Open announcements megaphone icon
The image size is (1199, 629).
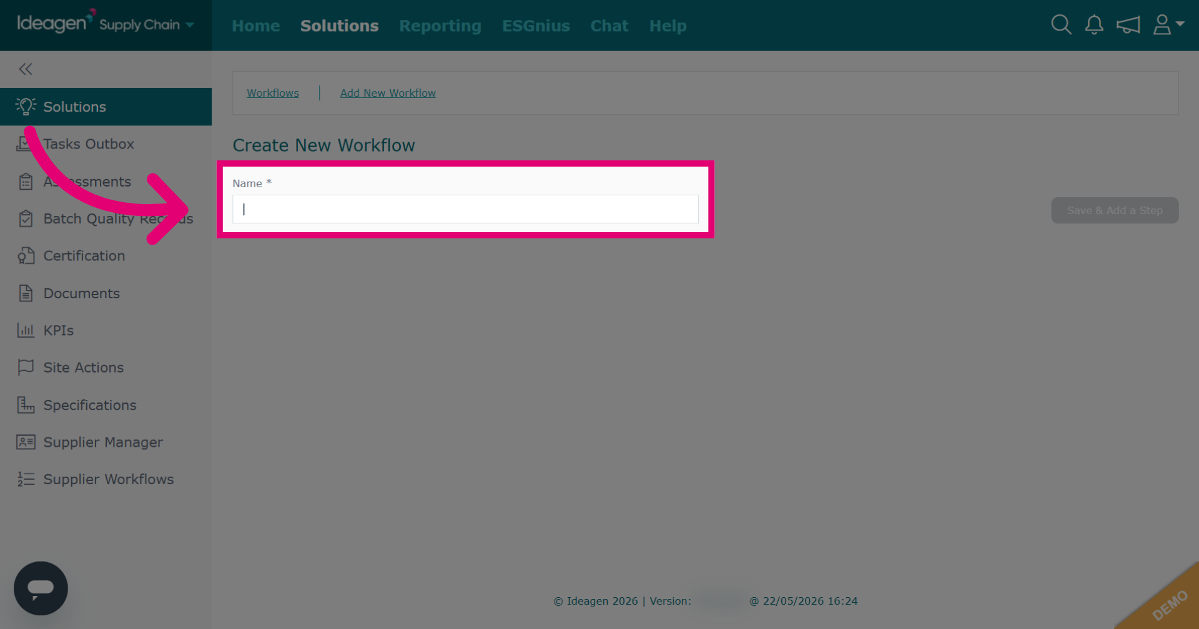tap(1128, 25)
